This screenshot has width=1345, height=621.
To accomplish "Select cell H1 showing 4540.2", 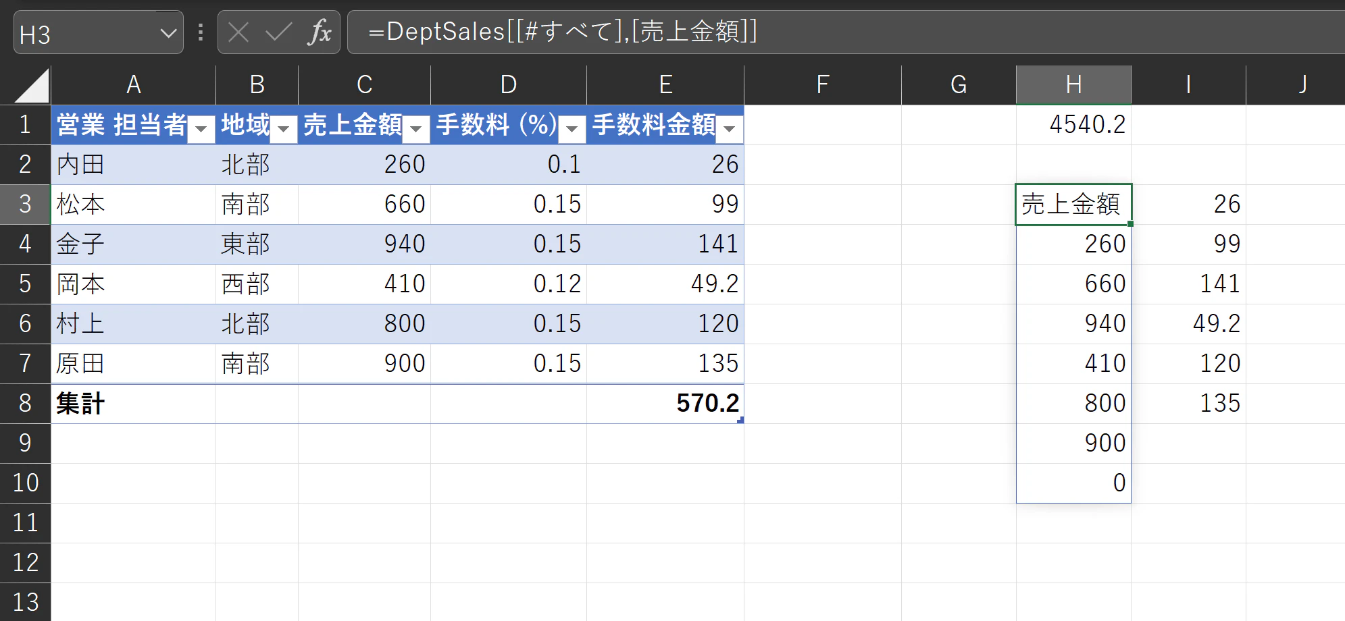I will (x=1074, y=125).
